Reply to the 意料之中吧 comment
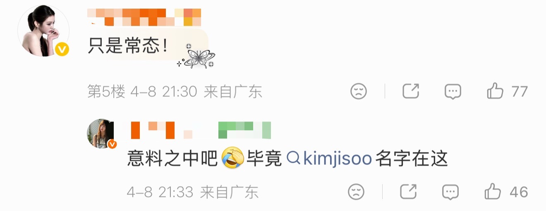This screenshot has width=546, height=211. (x=450, y=192)
